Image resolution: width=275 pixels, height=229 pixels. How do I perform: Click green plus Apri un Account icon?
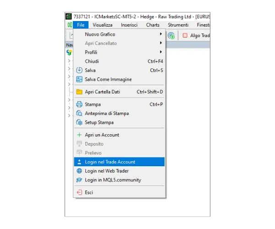pos(79,135)
